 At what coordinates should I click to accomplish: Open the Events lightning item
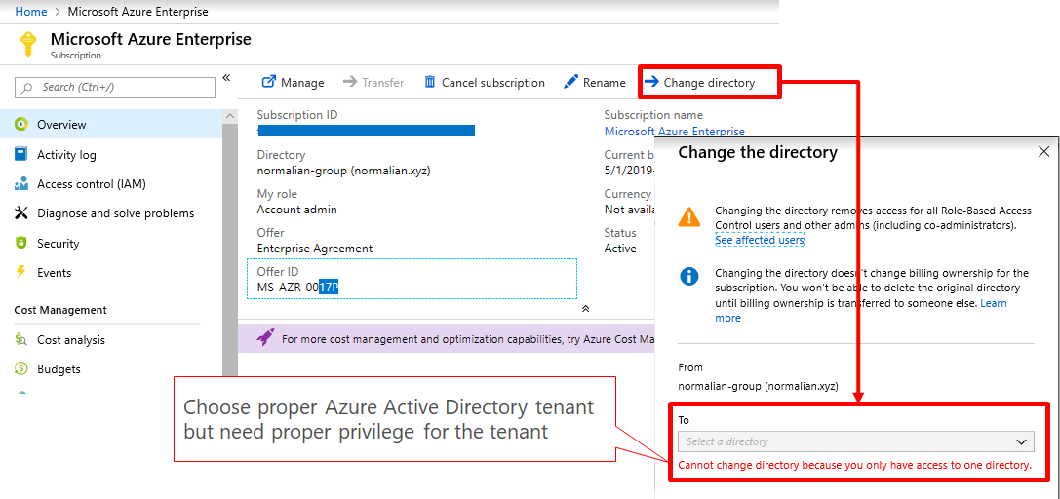point(54,273)
